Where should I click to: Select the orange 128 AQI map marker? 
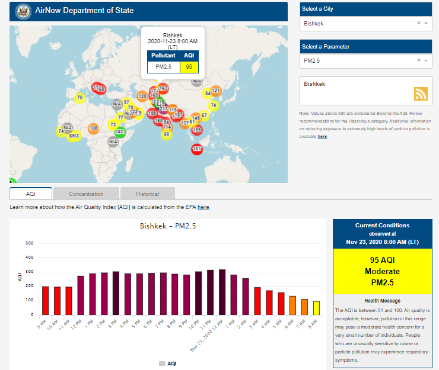[x=142, y=96]
